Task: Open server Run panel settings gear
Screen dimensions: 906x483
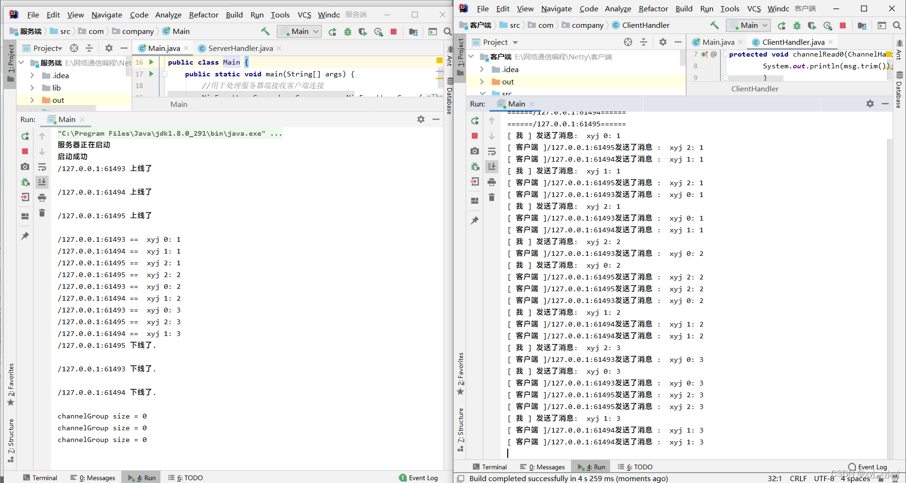Action: tap(421, 119)
